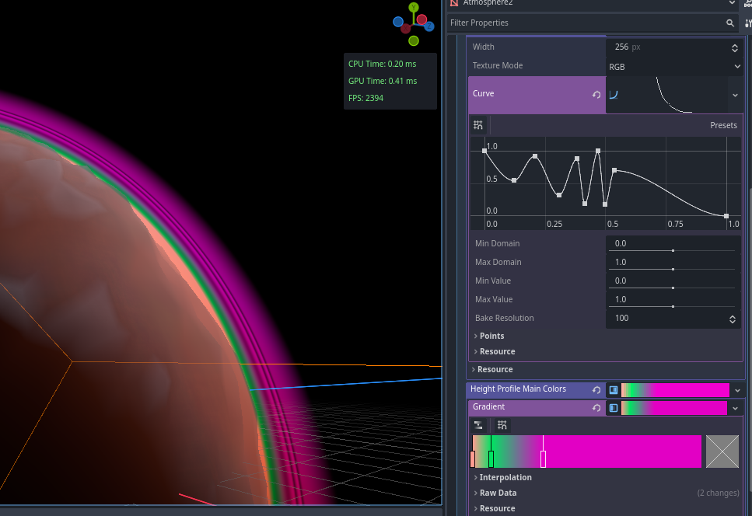Image resolution: width=752 pixels, height=516 pixels.
Task: Click the Bake Resolution stepper arrows
Action: coord(733,319)
